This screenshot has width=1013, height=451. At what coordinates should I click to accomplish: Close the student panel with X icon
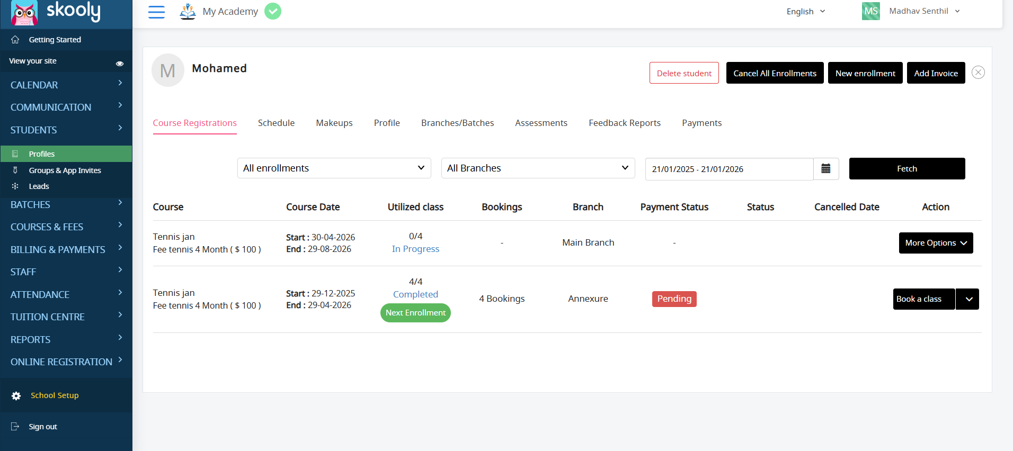click(x=978, y=73)
